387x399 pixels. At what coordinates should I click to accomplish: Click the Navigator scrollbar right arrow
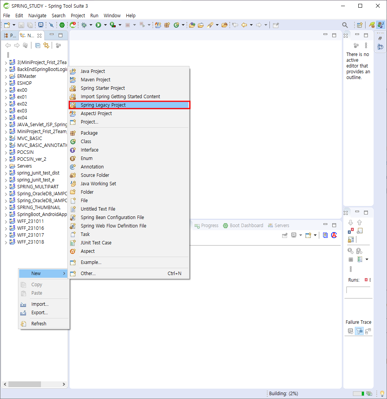click(64, 384)
